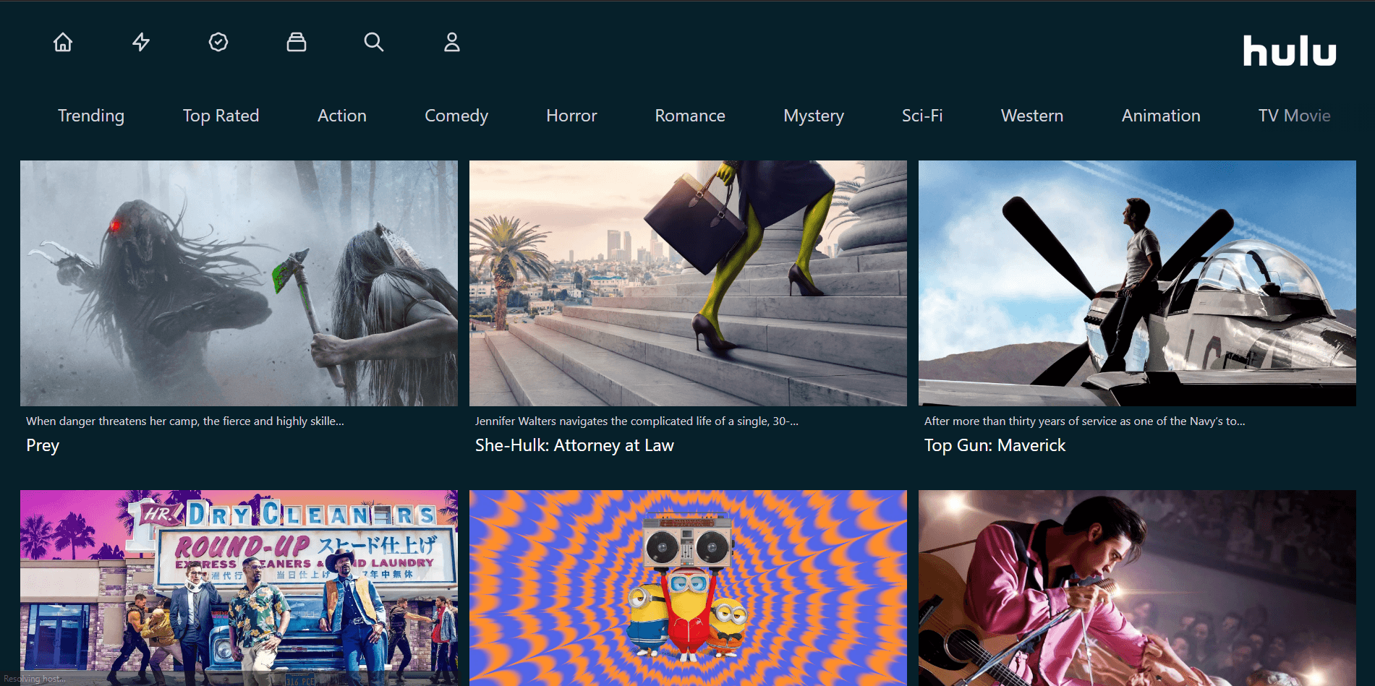The image size is (1375, 686).
Task: Select the Horror genre tab
Action: (x=571, y=116)
